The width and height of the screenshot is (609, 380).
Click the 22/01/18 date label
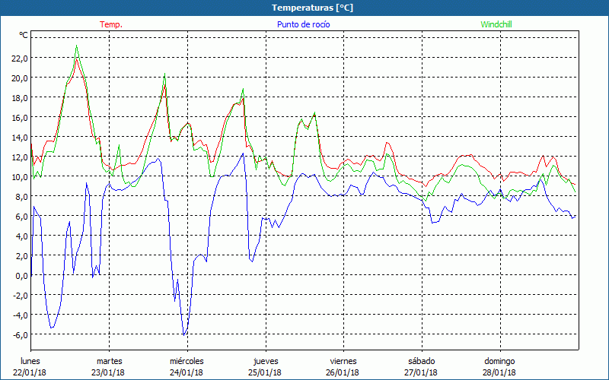pos(30,372)
